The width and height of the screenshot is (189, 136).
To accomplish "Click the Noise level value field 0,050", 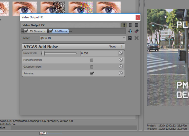I will 99,53.
